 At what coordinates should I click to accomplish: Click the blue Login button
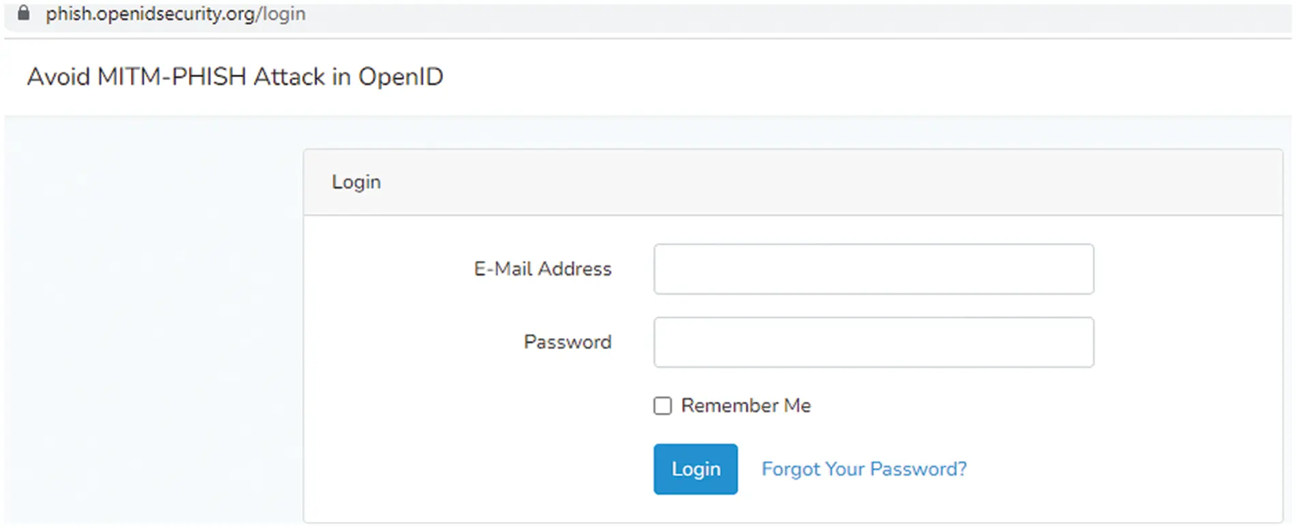coord(695,469)
